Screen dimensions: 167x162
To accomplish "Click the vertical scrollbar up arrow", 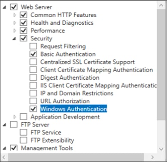I will (161, 6).
